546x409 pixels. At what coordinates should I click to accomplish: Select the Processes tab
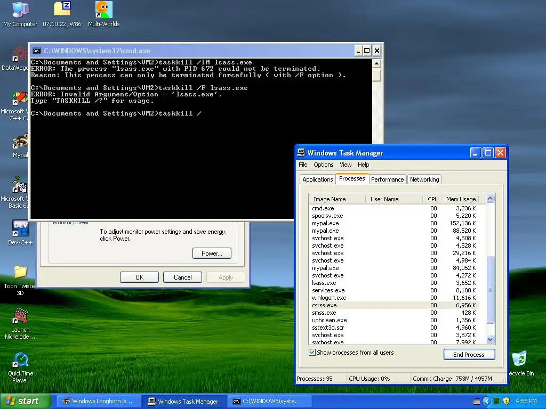point(352,178)
